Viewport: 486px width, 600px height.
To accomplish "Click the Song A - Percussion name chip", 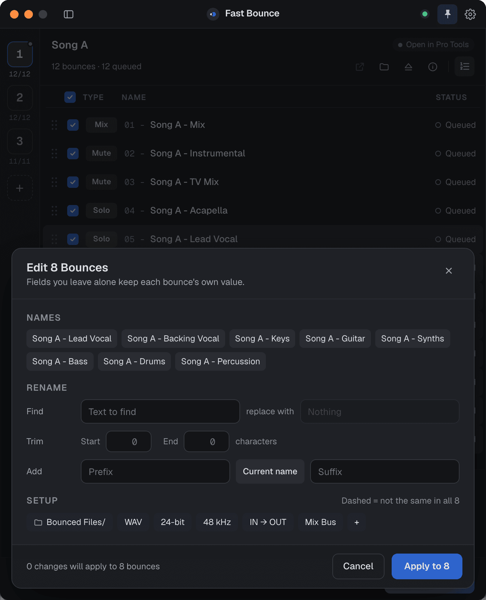I will pyautogui.click(x=220, y=361).
